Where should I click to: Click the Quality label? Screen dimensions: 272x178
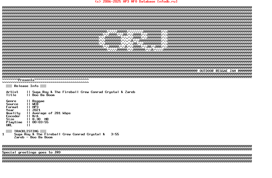pyautogui.click(x=13, y=113)
